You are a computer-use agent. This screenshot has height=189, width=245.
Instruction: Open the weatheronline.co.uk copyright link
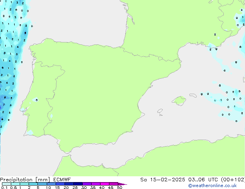click(x=213, y=186)
